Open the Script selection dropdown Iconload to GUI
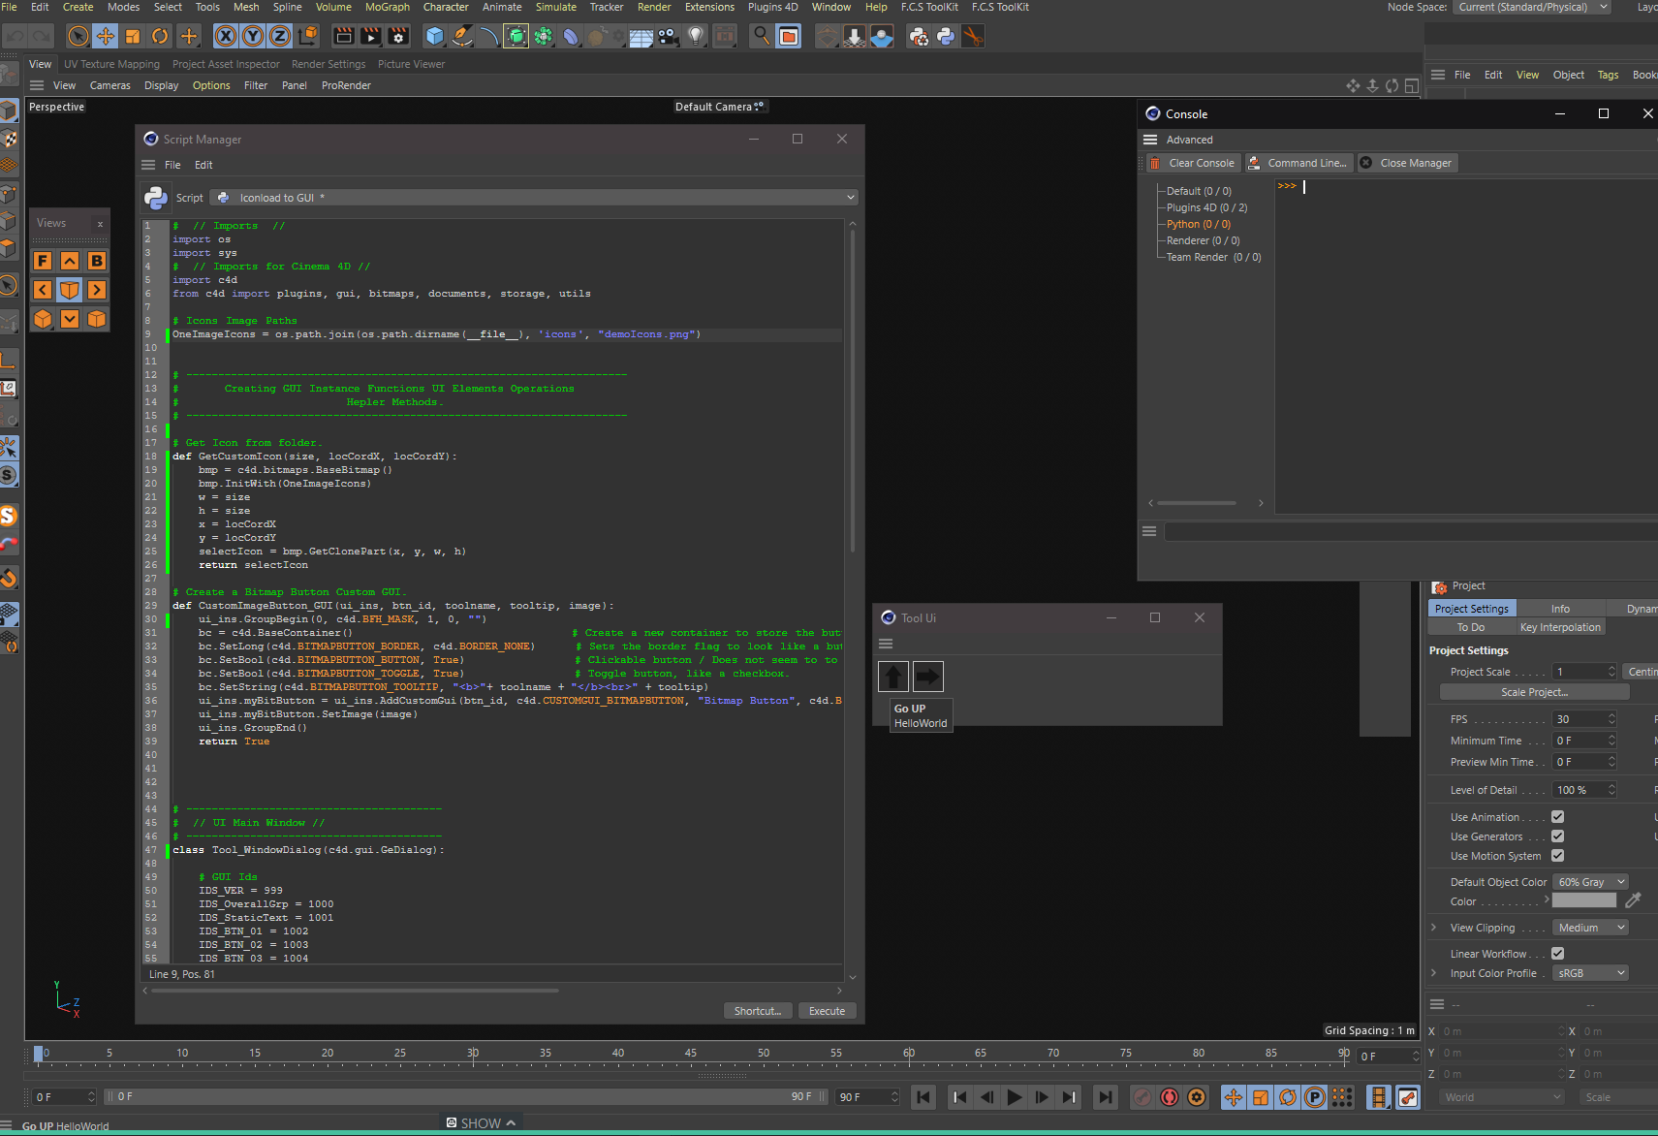This screenshot has width=1658, height=1136. pos(534,198)
